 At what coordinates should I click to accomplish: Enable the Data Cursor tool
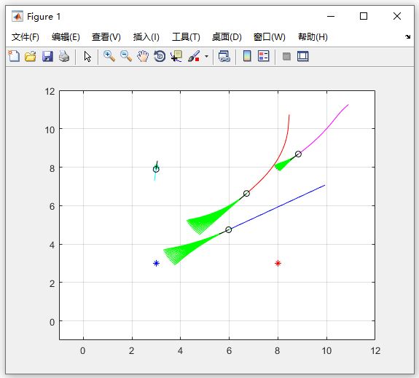(176, 56)
